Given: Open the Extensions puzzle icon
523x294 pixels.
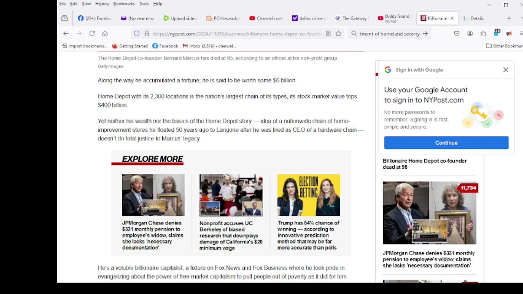Looking at the screenshot, I should (483, 33).
